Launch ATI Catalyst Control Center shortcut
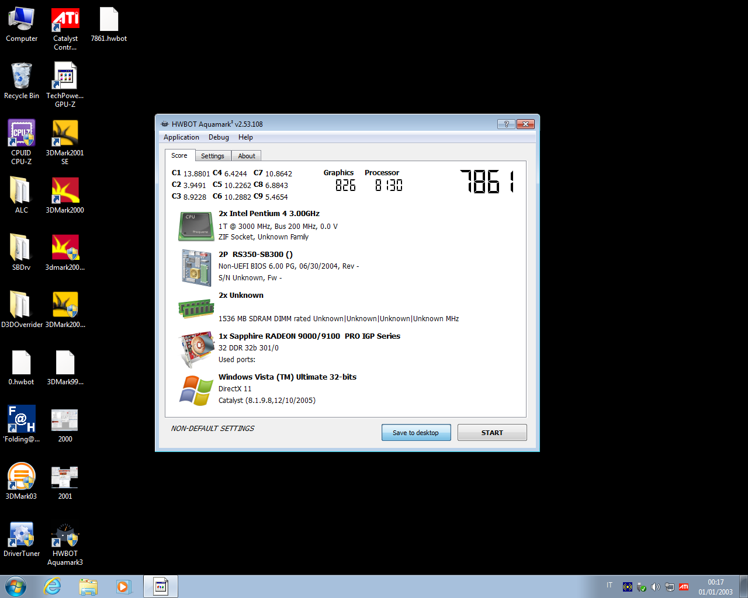 [65, 29]
